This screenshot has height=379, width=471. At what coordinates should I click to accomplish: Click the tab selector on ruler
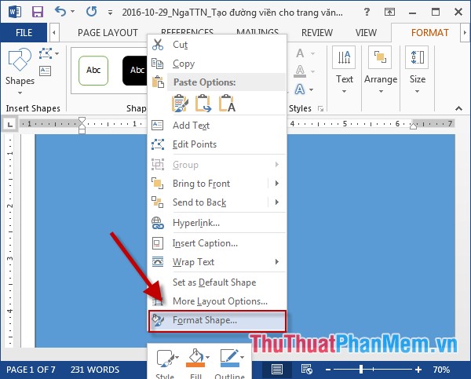coord(10,124)
